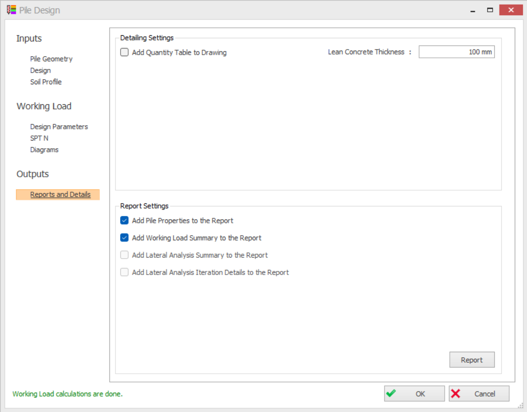Toggle Add Lateral Analysis Iteration Details checkbox
Screen dimensions: 527x412
125,272
